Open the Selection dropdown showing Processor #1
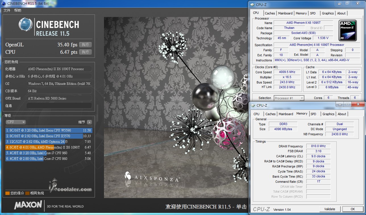366x215 pixels. point(289,98)
